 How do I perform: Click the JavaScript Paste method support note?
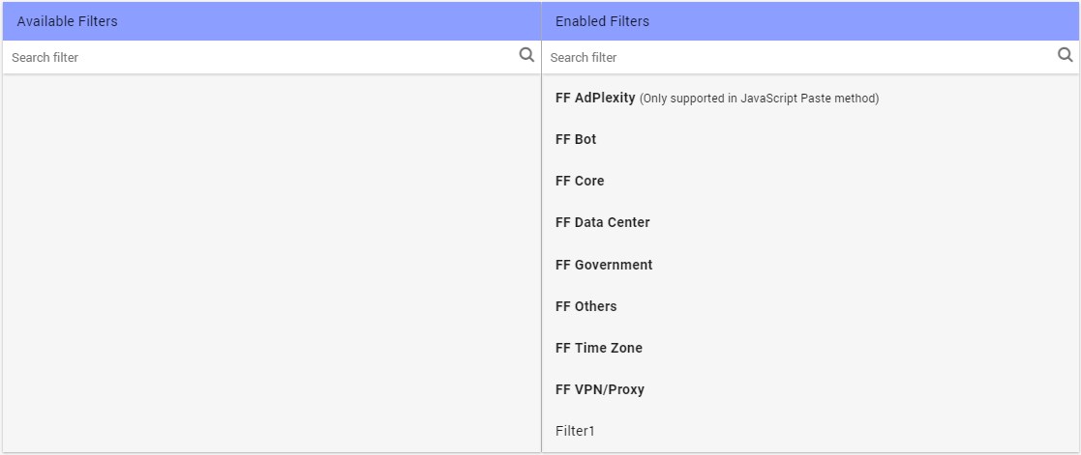click(x=759, y=99)
